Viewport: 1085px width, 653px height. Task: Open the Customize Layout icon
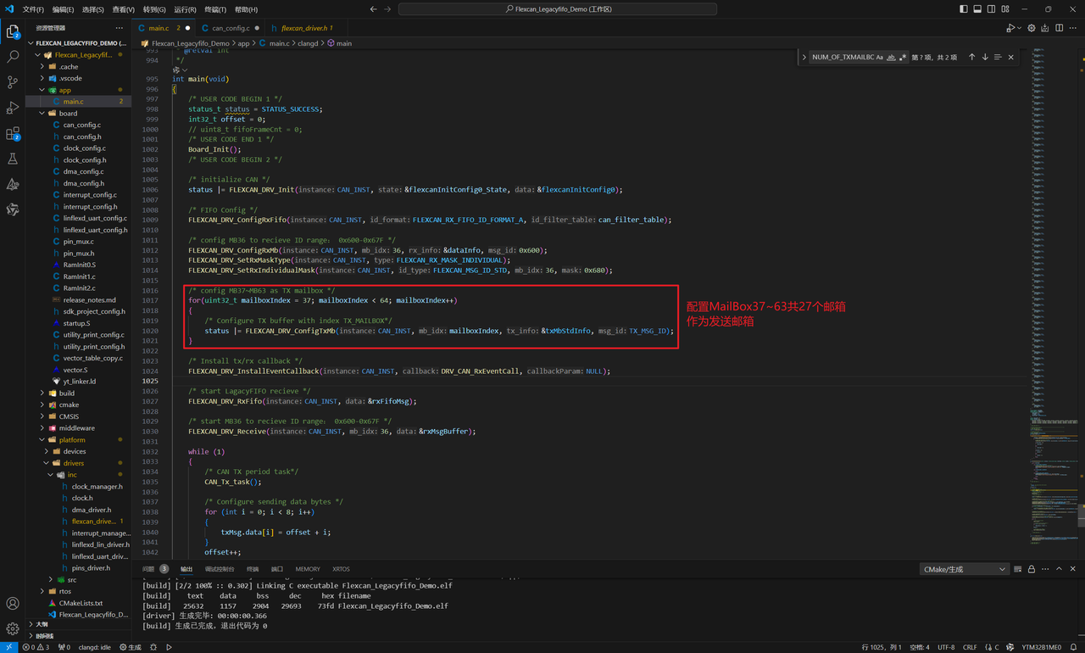pos(1004,9)
